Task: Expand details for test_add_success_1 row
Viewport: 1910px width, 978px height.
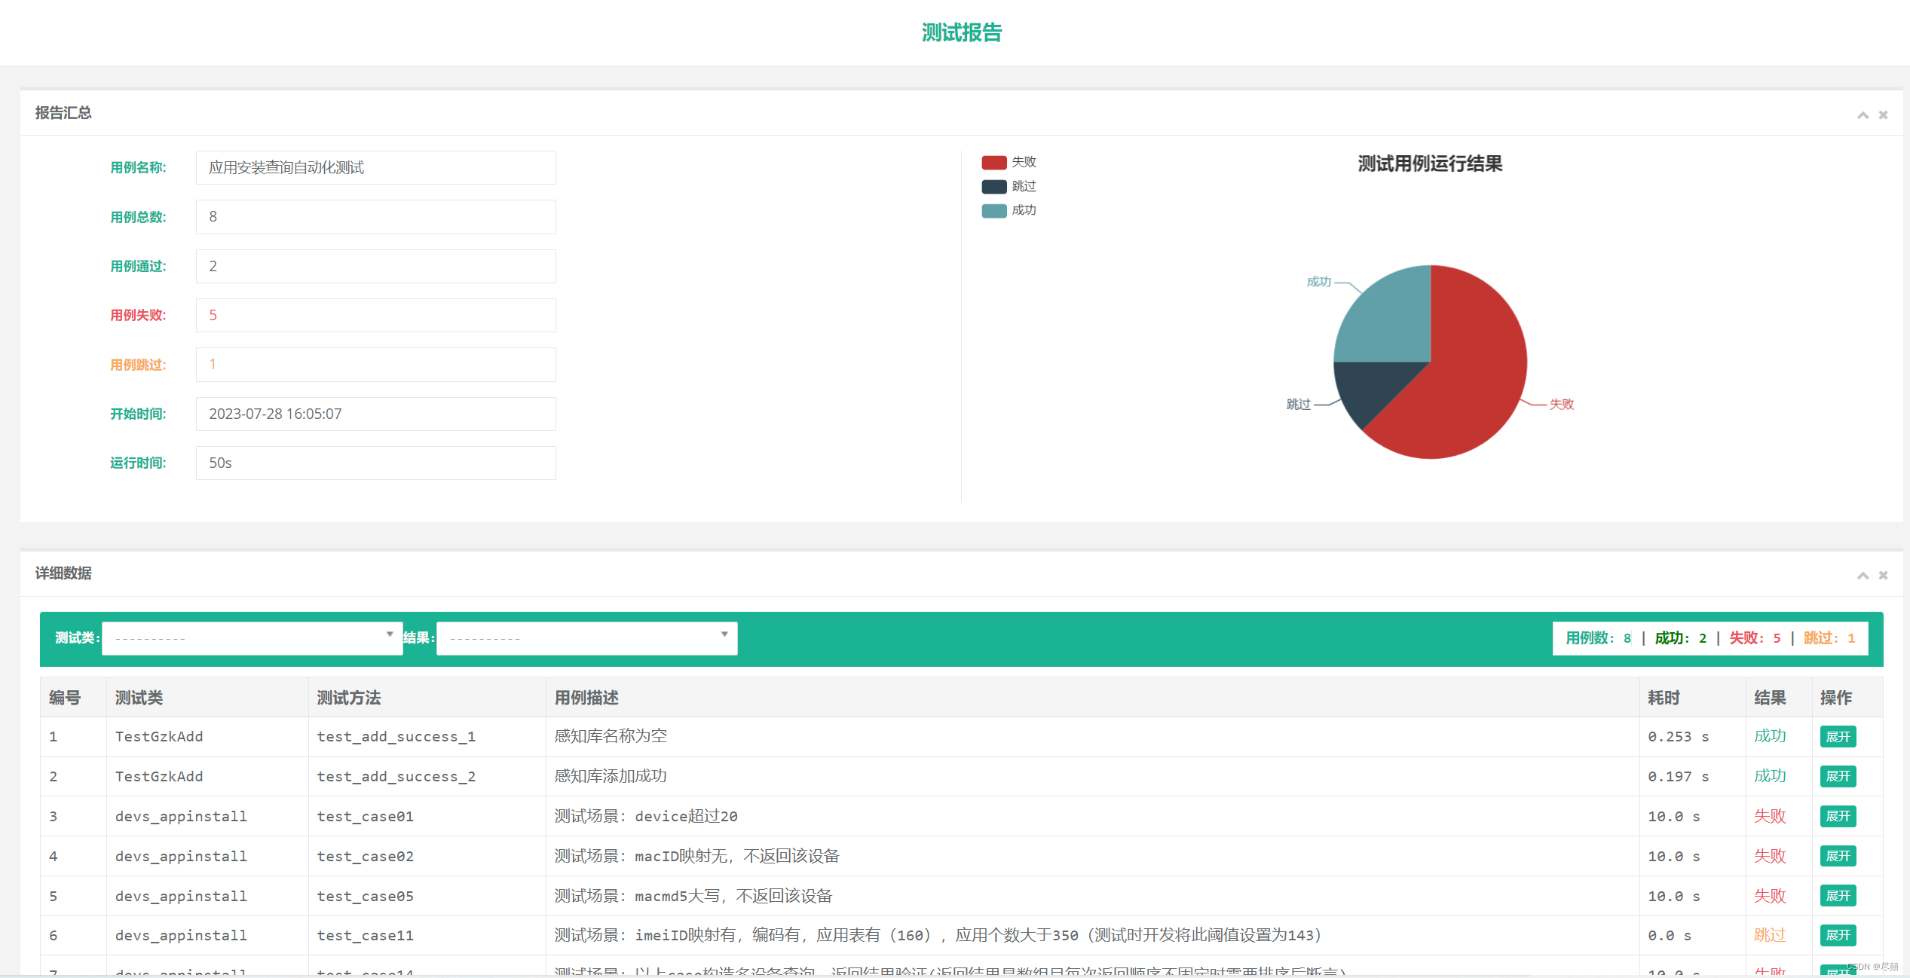Action: (1838, 737)
